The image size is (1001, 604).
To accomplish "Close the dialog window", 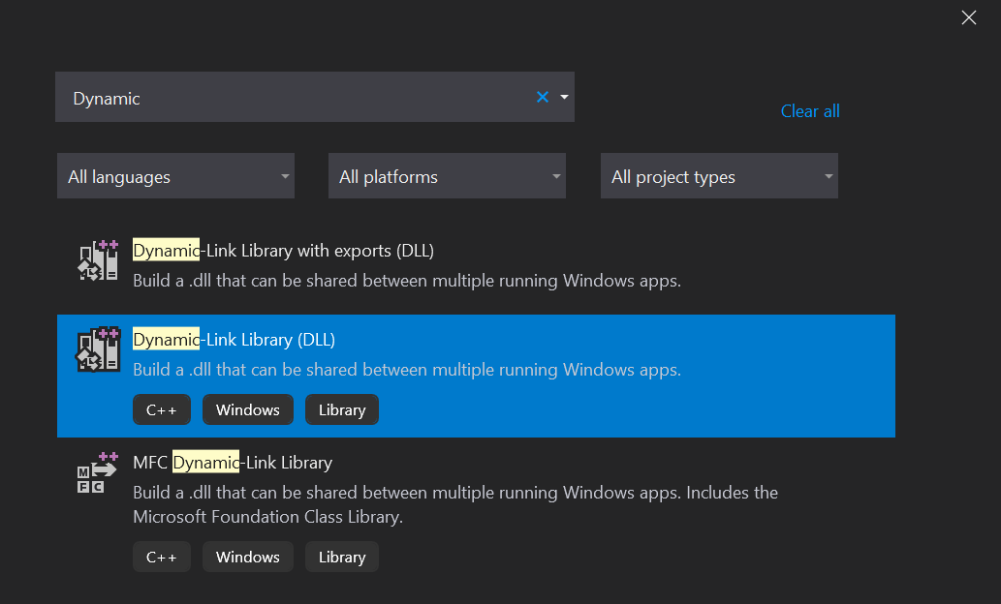I will pyautogui.click(x=968, y=17).
